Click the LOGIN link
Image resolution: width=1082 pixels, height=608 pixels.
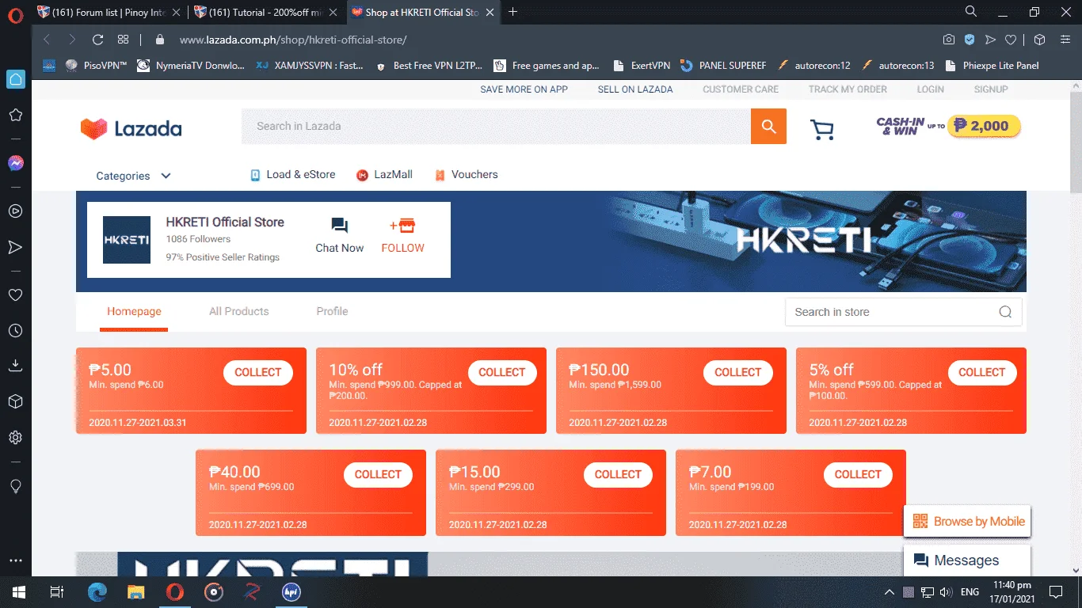click(931, 89)
